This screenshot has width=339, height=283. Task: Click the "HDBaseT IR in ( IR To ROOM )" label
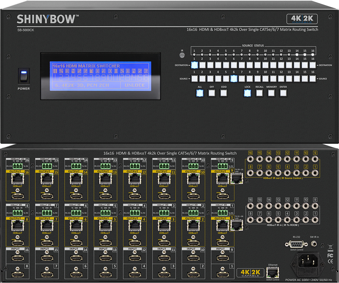point(283,225)
